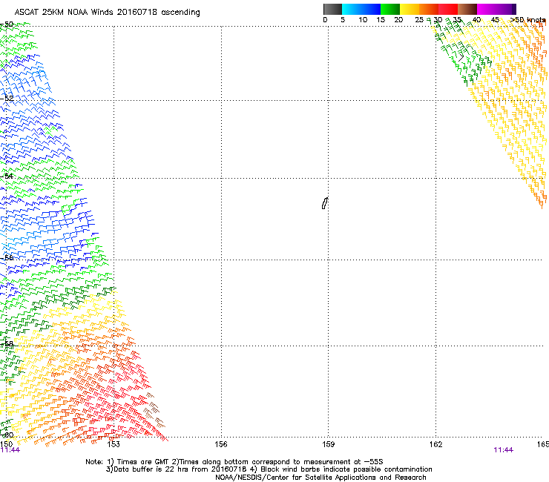Click the -58 latitude label
The height and width of the screenshot is (482, 549).
pyautogui.click(x=7, y=344)
